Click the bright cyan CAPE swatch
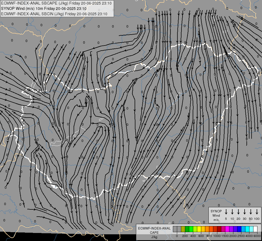The height and width of the screenshot is (241, 262). pyautogui.click(x=247, y=229)
